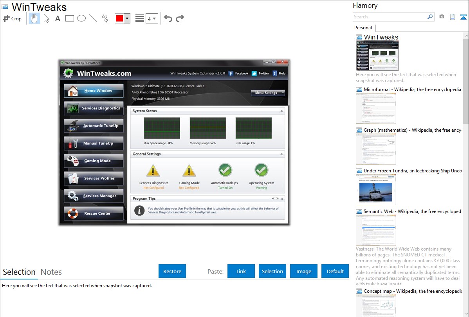Viewport: 469px width, 317px height.
Task: Switch to the Personal tab
Action: [x=363, y=27]
